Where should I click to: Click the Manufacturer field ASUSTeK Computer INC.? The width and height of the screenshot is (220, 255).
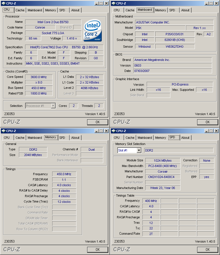(x=175, y=22)
